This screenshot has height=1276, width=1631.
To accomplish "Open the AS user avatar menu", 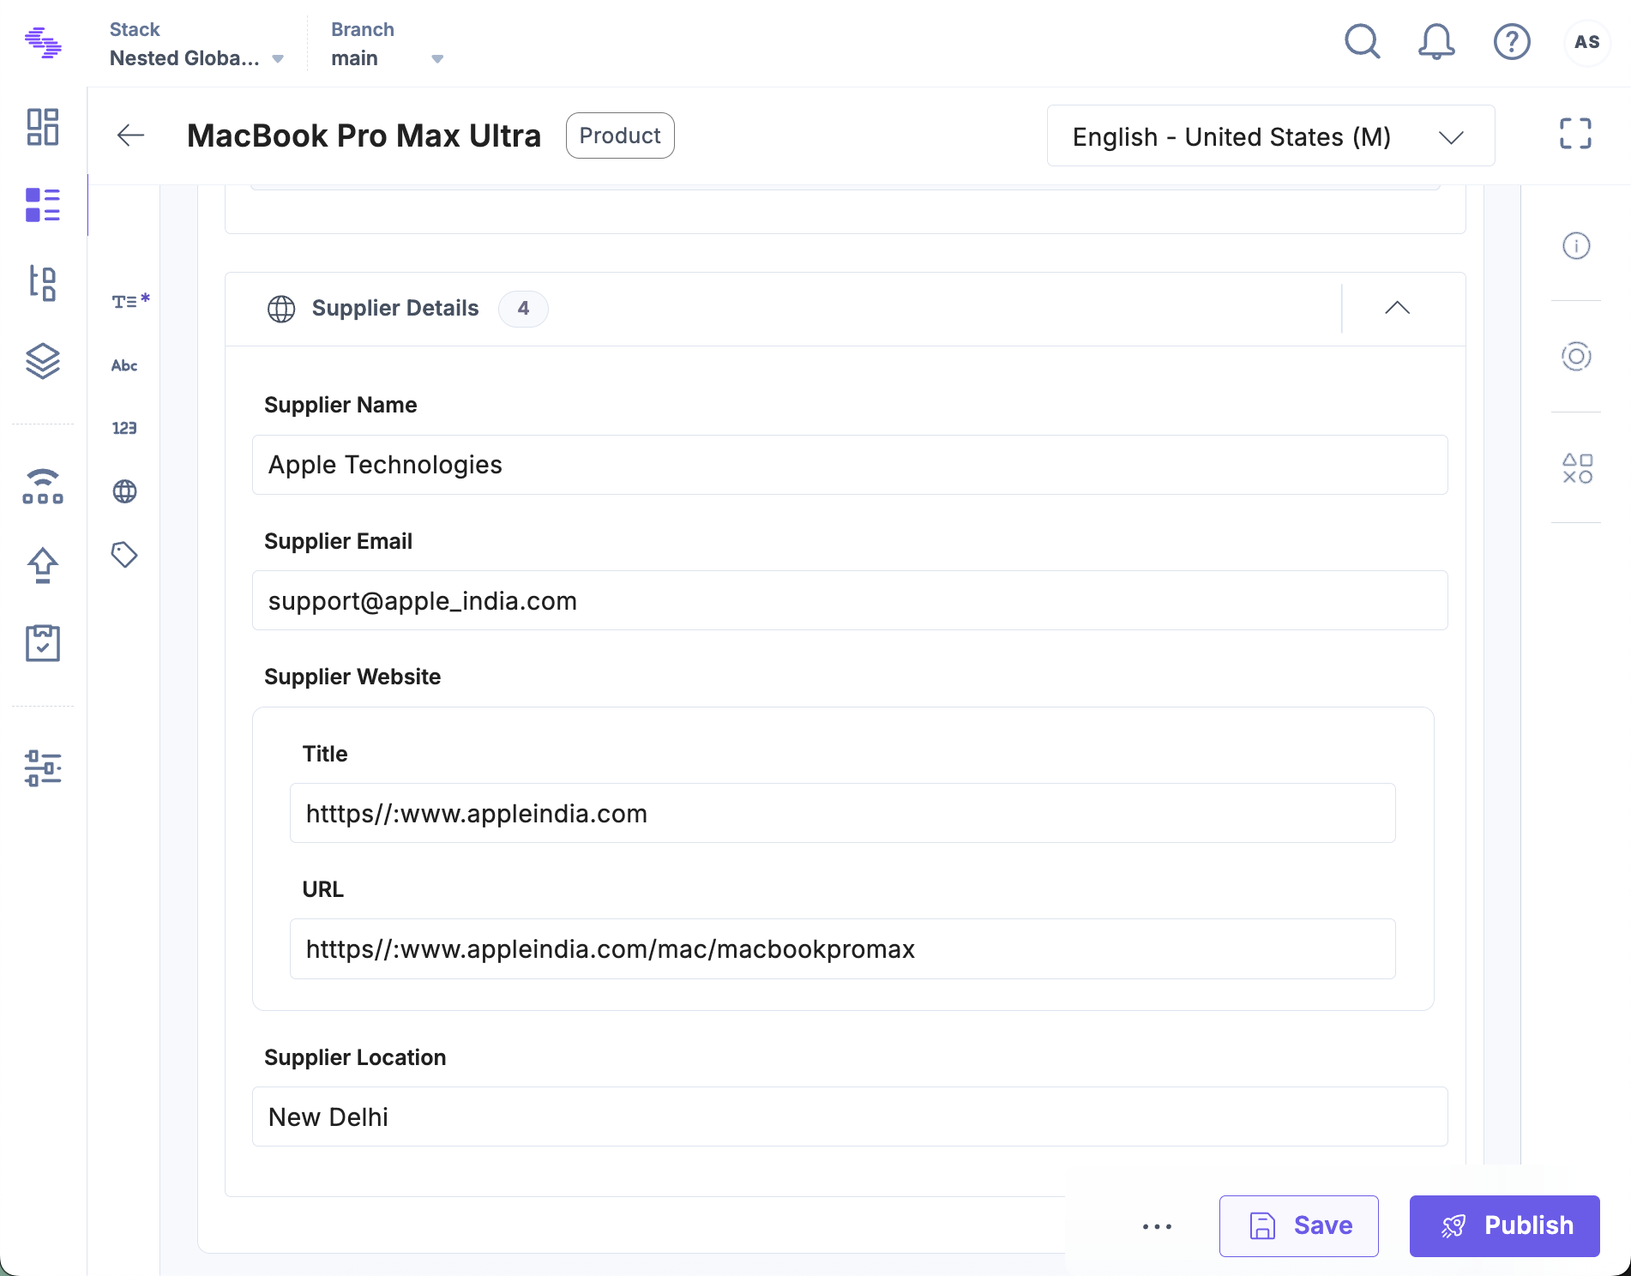I will click(1587, 41).
